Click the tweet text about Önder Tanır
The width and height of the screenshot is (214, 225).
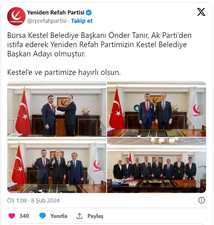tap(99, 45)
